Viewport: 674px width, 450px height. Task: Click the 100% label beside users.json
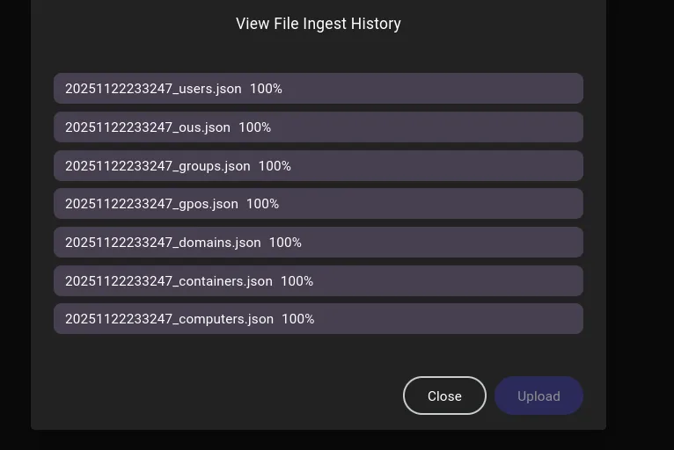coord(266,89)
